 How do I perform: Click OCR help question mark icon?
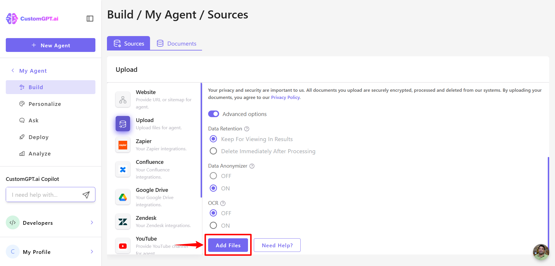[223, 203]
